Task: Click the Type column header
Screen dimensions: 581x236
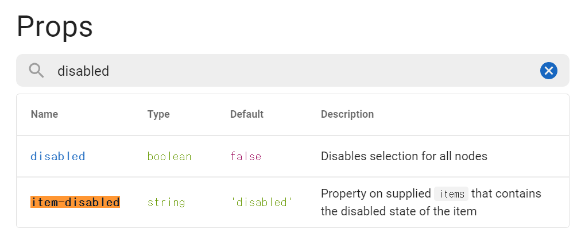Action: pos(158,114)
